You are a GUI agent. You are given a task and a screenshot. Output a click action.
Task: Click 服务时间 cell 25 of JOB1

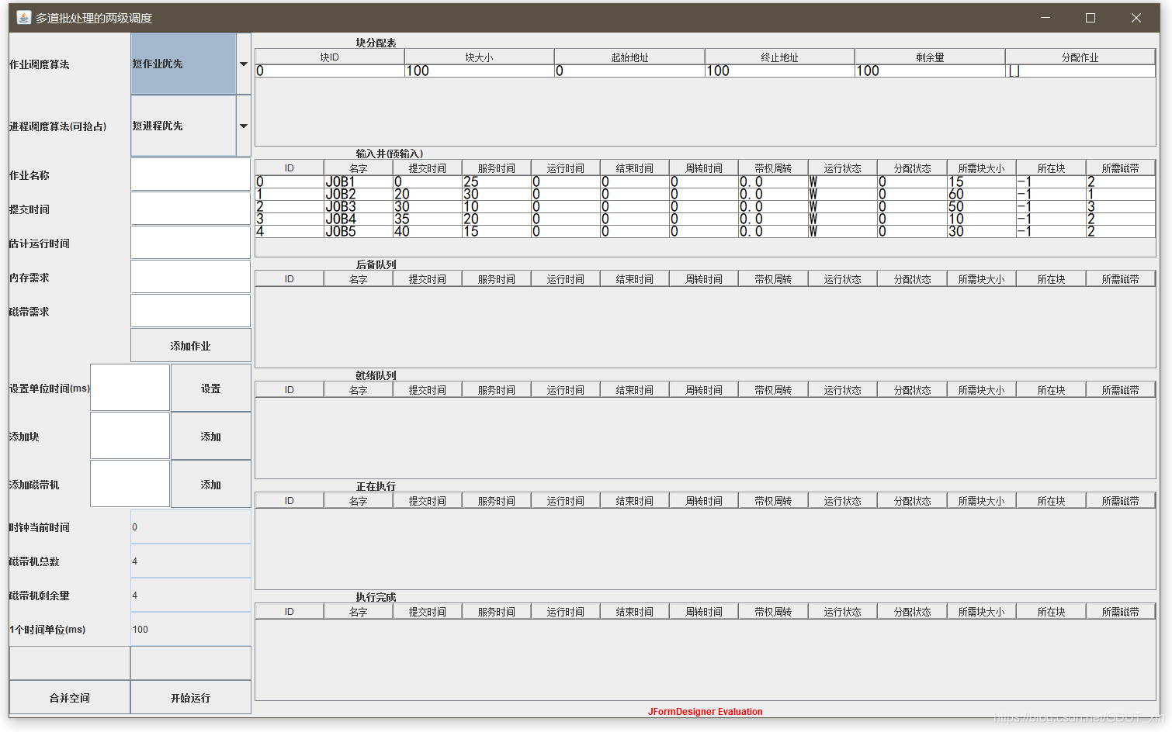click(497, 181)
